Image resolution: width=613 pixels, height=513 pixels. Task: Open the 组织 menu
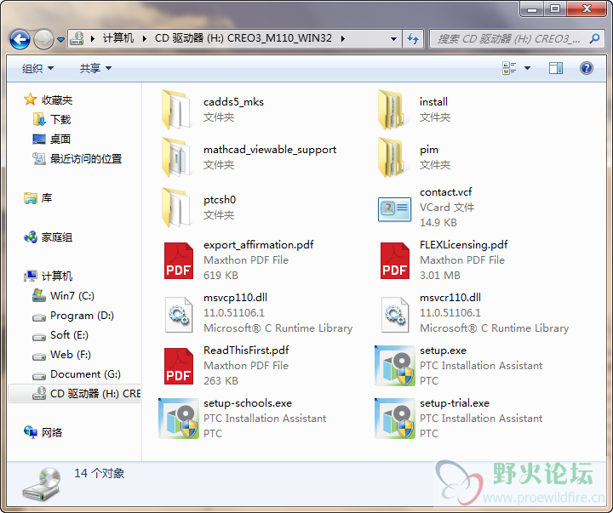pos(38,68)
